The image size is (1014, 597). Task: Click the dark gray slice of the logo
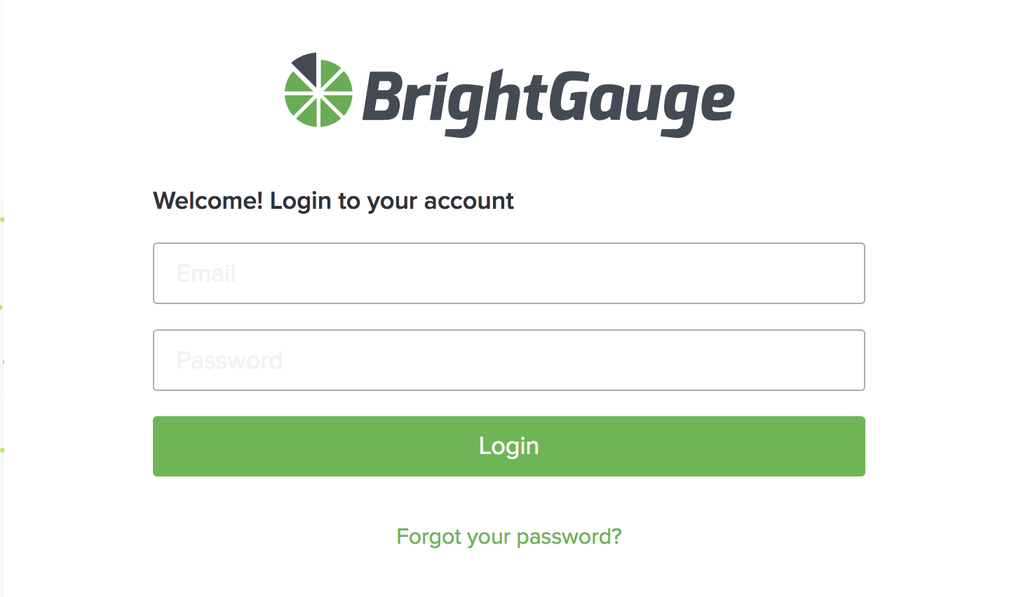click(x=306, y=67)
